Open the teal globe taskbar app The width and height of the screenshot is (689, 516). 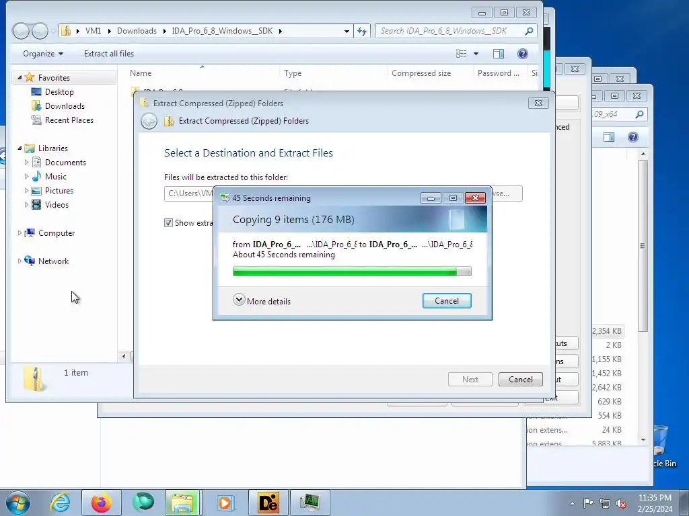pos(143,503)
